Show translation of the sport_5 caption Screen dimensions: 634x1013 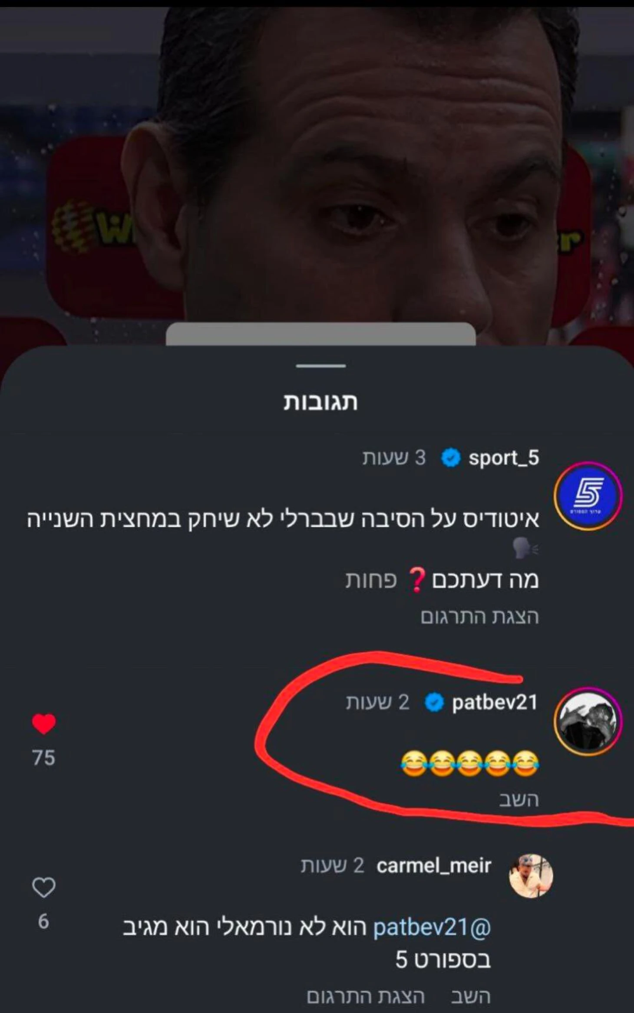(x=479, y=618)
